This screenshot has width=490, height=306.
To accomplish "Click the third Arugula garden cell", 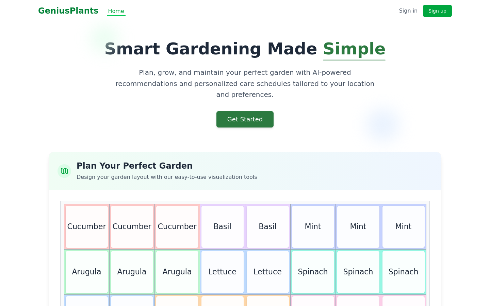I will (x=177, y=272).
